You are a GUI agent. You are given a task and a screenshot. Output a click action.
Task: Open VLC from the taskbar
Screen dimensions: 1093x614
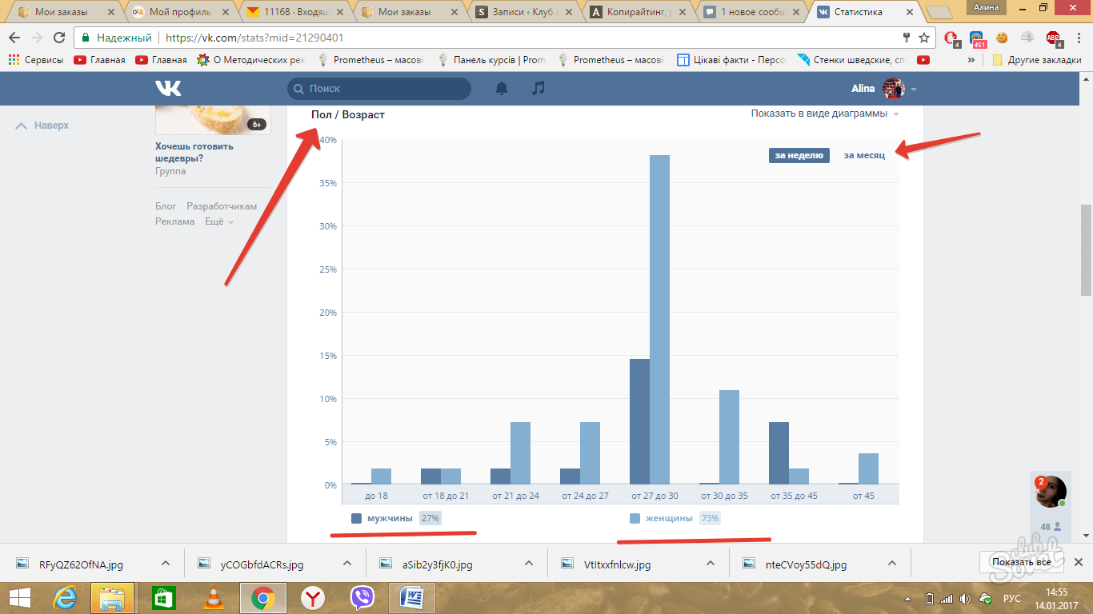(x=214, y=598)
